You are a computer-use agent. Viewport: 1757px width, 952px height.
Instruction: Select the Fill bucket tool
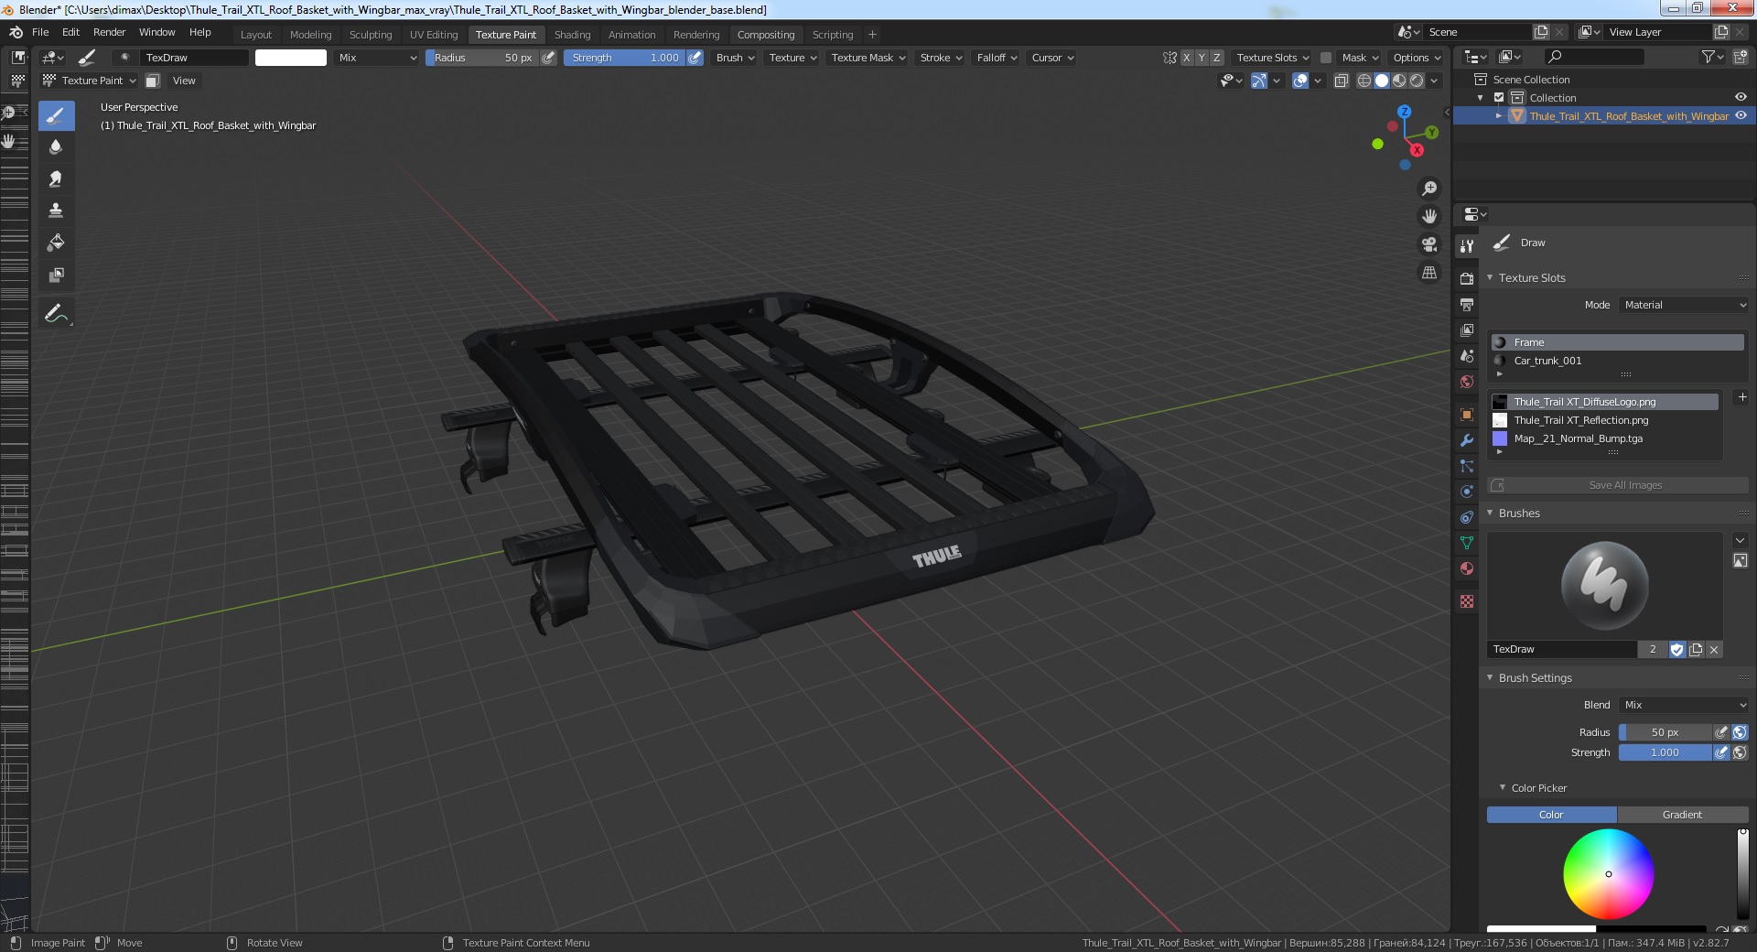(56, 243)
